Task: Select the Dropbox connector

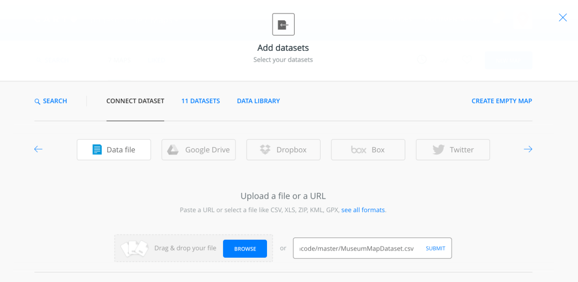Action: pyautogui.click(x=283, y=150)
